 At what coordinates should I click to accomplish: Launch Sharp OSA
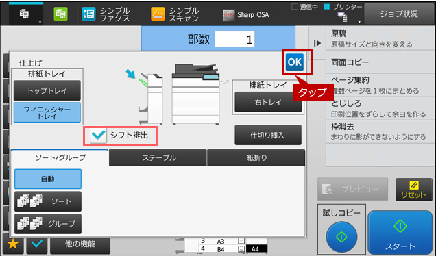click(x=246, y=14)
